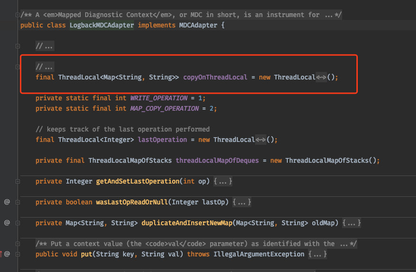Click the 'new ThreadLocalMapOfStacks()' constructor call

tap(323, 160)
